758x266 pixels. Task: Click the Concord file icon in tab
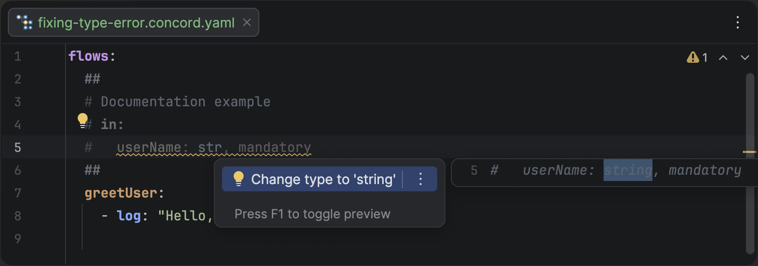24,22
